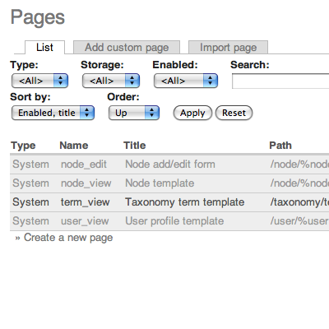Focus the Search text field
The width and height of the screenshot is (329, 329).
(x=280, y=81)
